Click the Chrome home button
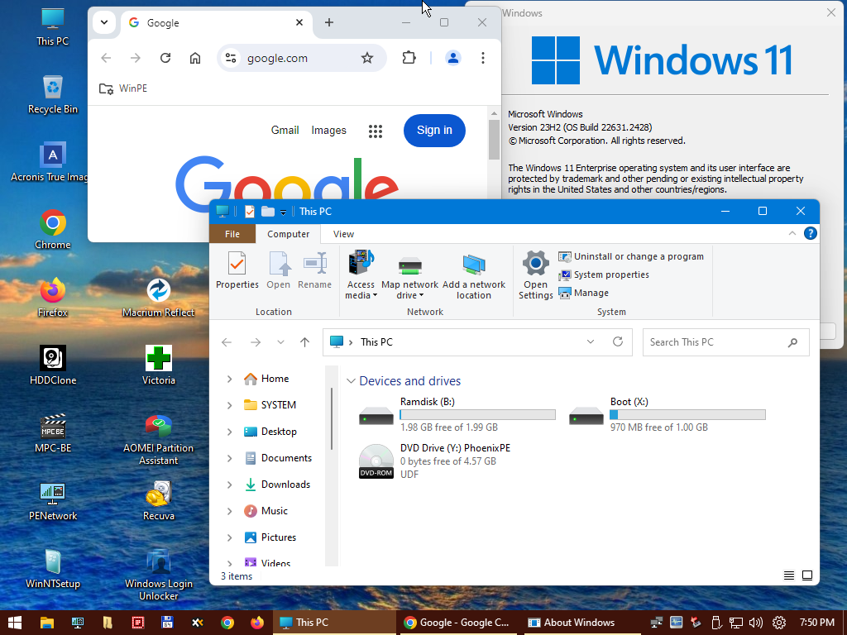 tap(195, 58)
